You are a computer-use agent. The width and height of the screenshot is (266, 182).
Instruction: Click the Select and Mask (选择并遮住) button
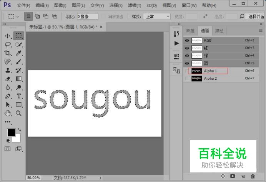click(255, 16)
